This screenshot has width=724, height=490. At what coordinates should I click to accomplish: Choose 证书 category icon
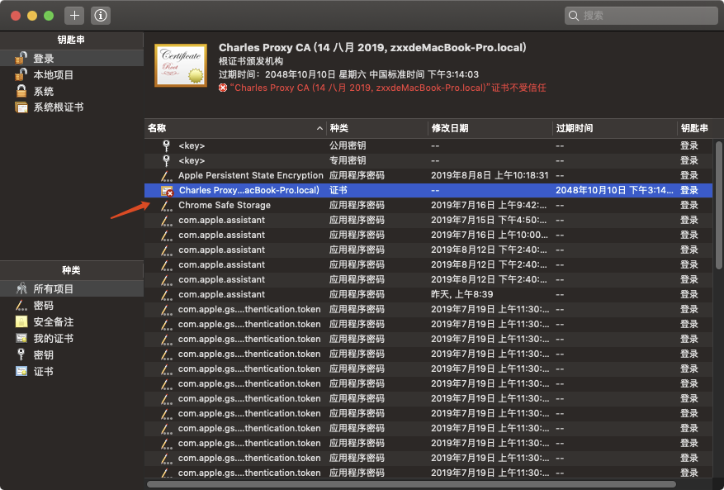(21, 371)
